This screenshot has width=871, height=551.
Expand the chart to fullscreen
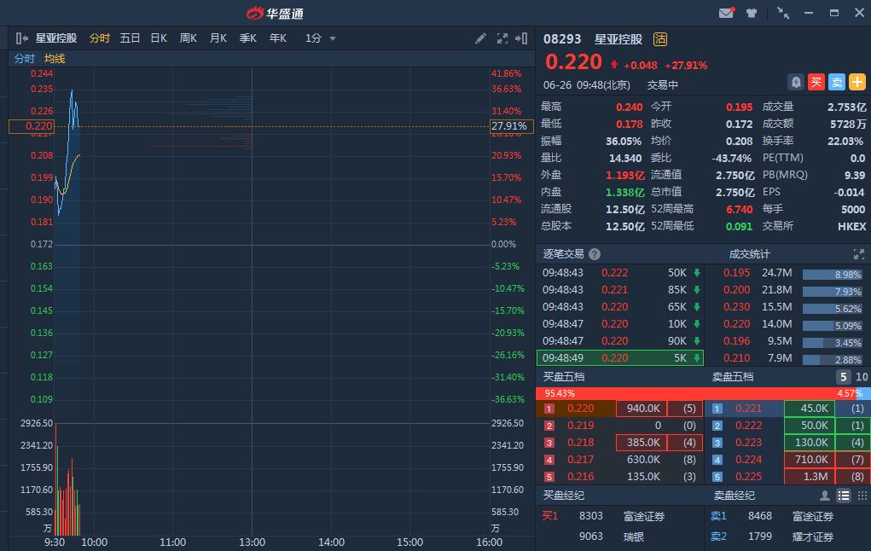pyautogui.click(x=502, y=38)
